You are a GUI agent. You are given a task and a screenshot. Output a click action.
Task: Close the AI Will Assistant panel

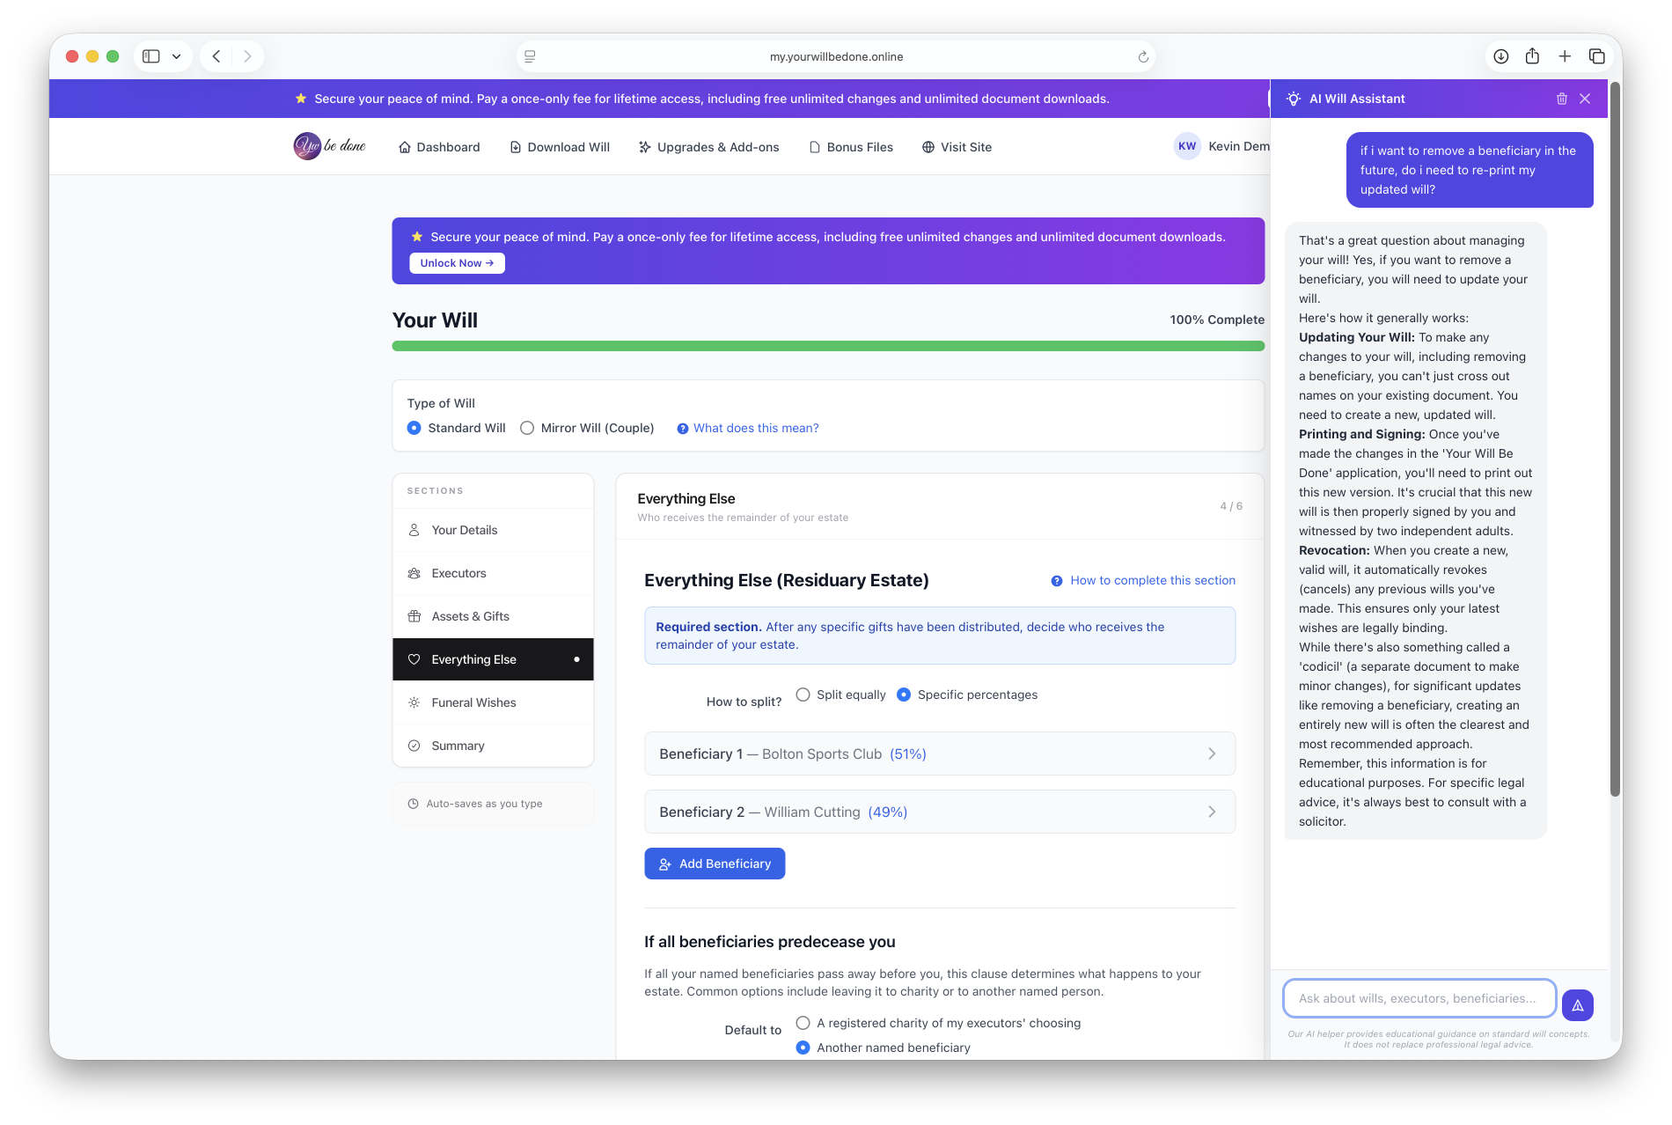click(x=1585, y=99)
